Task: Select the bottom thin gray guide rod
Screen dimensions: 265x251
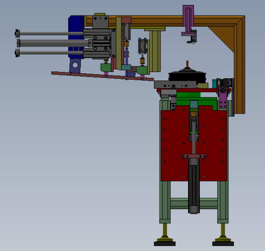Action: [x=51, y=53]
